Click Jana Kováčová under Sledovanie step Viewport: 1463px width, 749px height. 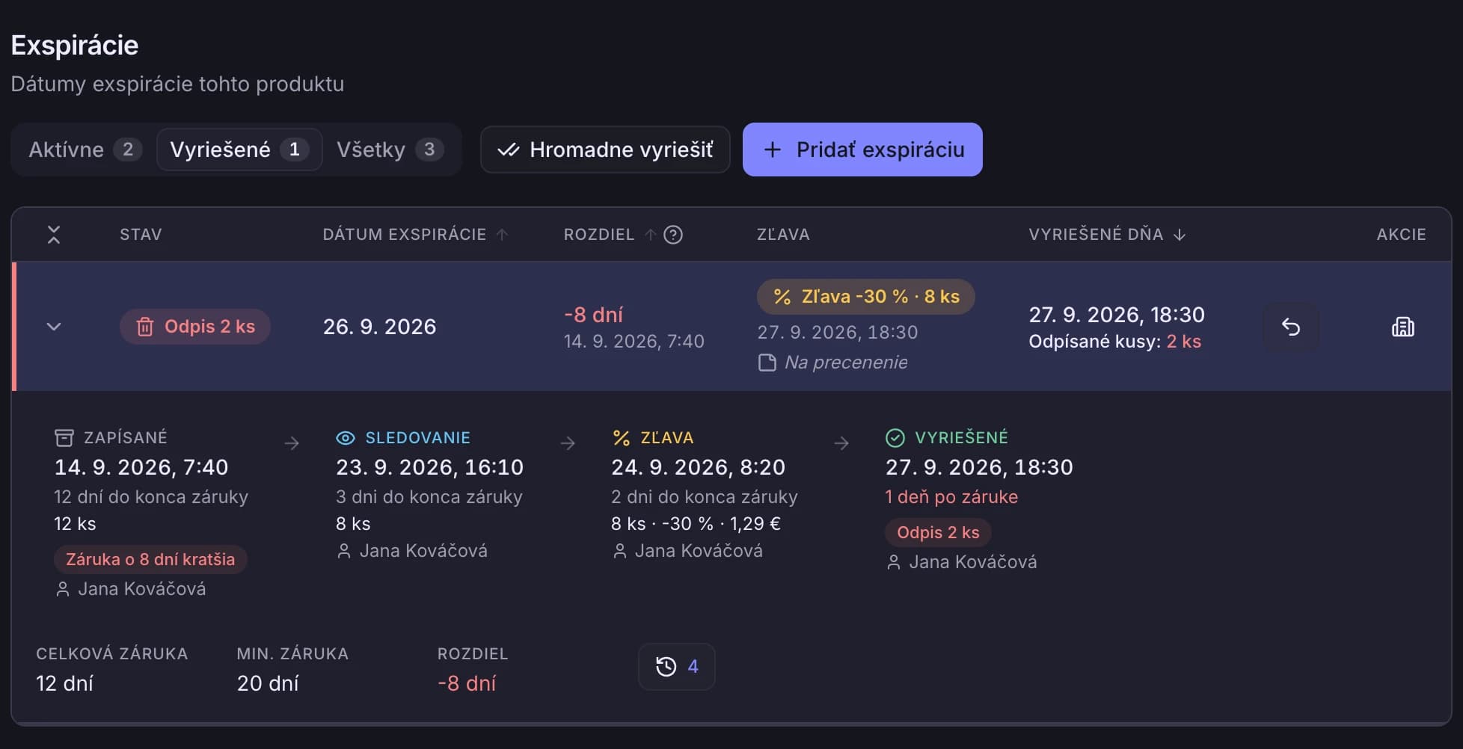pos(423,551)
